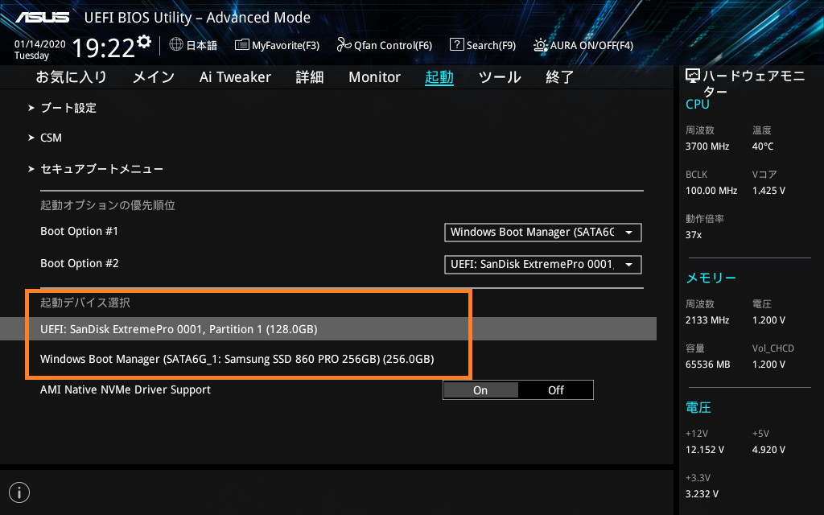Click 起動オプションの優先順位 heading

108,205
